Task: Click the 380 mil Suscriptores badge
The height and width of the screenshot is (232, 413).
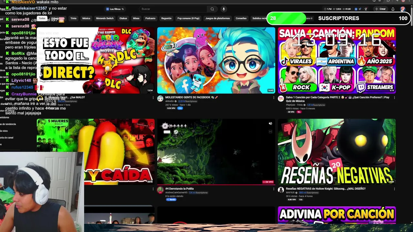Action: (309, 193)
